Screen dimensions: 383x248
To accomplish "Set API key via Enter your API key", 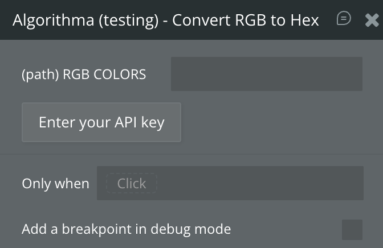I will (x=101, y=122).
